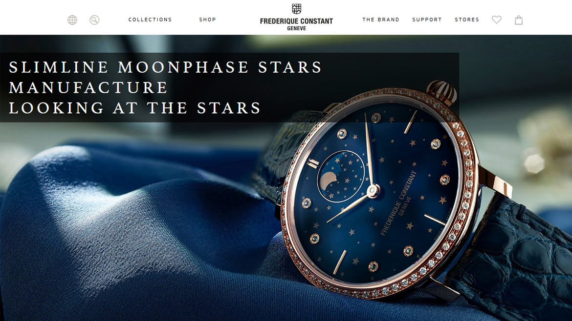Click the watch's moonphase subdial
This screenshot has width=572, height=321.
click(x=341, y=177)
